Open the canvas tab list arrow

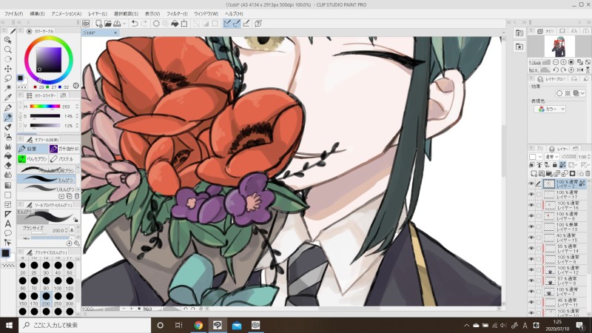coord(503,33)
